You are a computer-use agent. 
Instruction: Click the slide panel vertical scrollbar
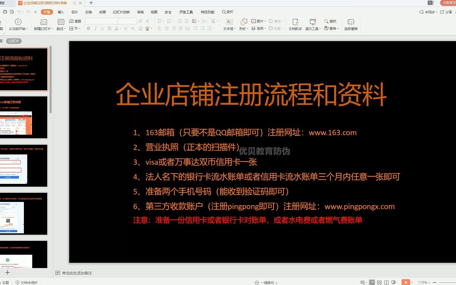51,80
